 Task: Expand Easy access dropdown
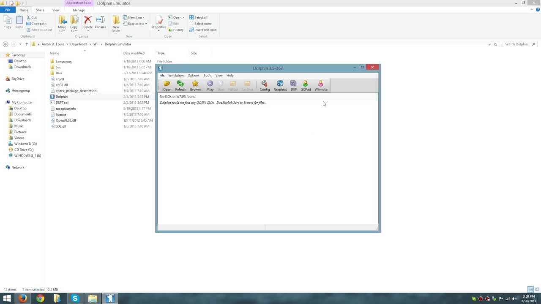(135, 24)
